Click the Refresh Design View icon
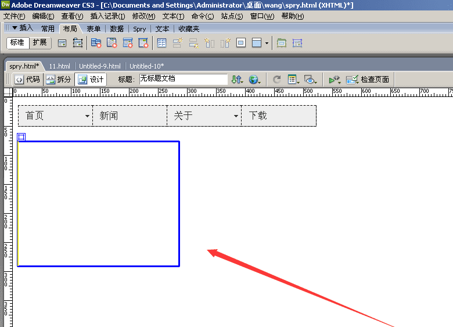 [277, 80]
